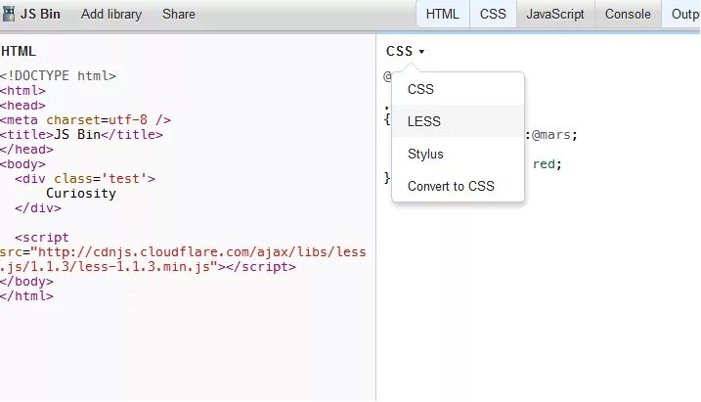Collapse the CSS processor dropdown arrow
The width and height of the screenshot is (701, 402).
(421, 52)
